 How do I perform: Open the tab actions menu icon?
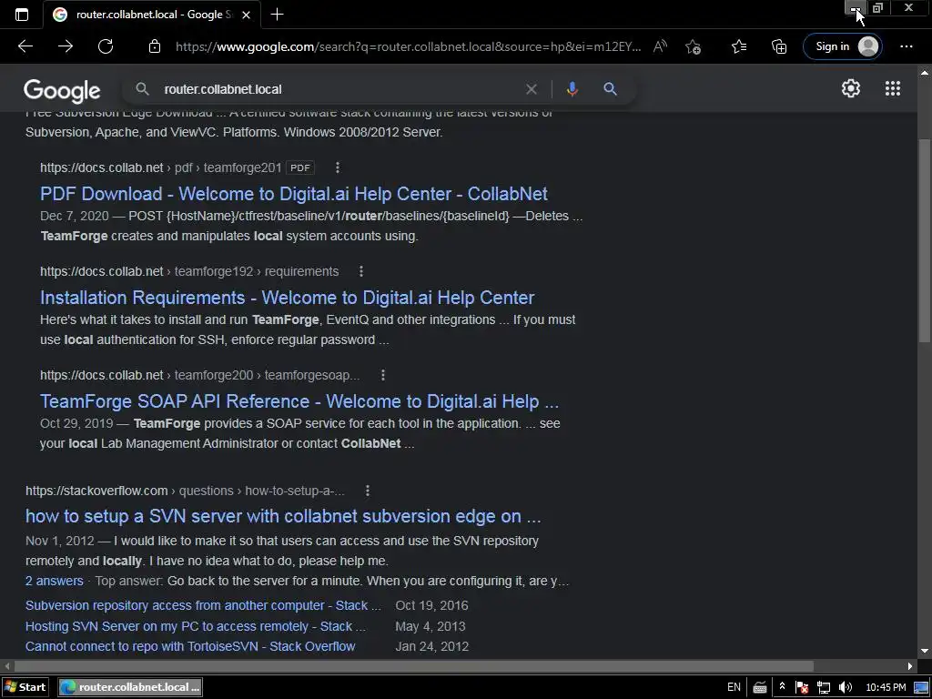pyautogui.click(x=22, y=15)
